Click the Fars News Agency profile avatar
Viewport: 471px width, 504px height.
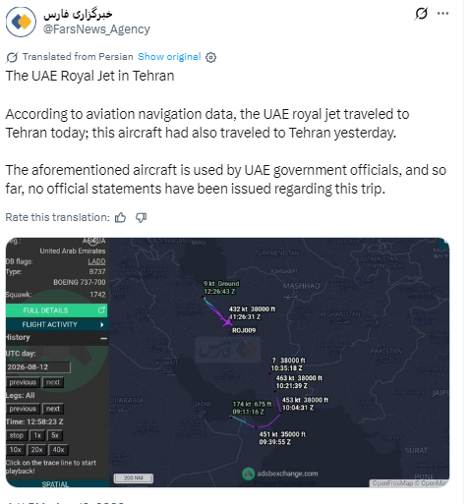21,22
